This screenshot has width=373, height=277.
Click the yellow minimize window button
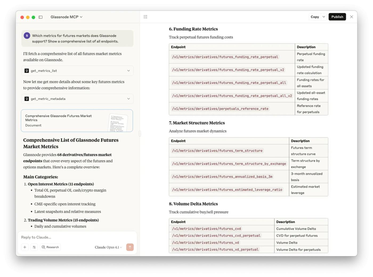(x=28, y=17)
